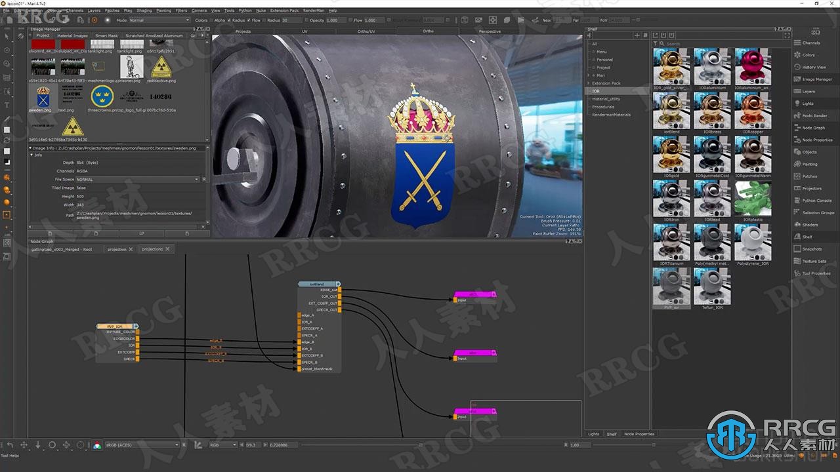
Task: Show the Layers palette
Action: pos(808,91)
